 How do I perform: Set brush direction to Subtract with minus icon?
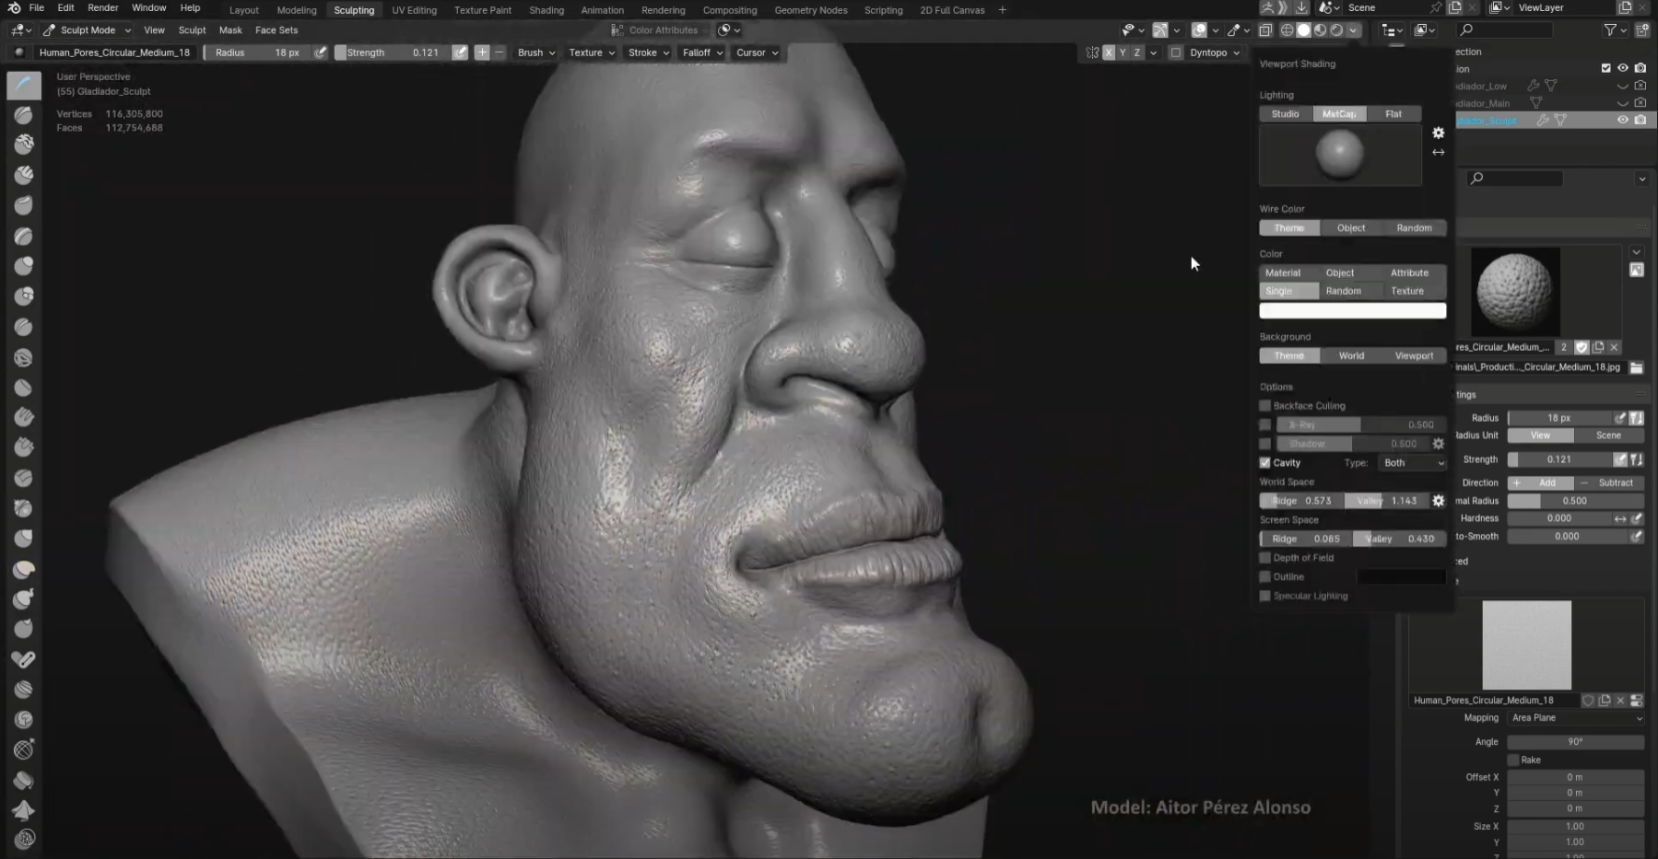pyautogui.click(x=500, y=52)
